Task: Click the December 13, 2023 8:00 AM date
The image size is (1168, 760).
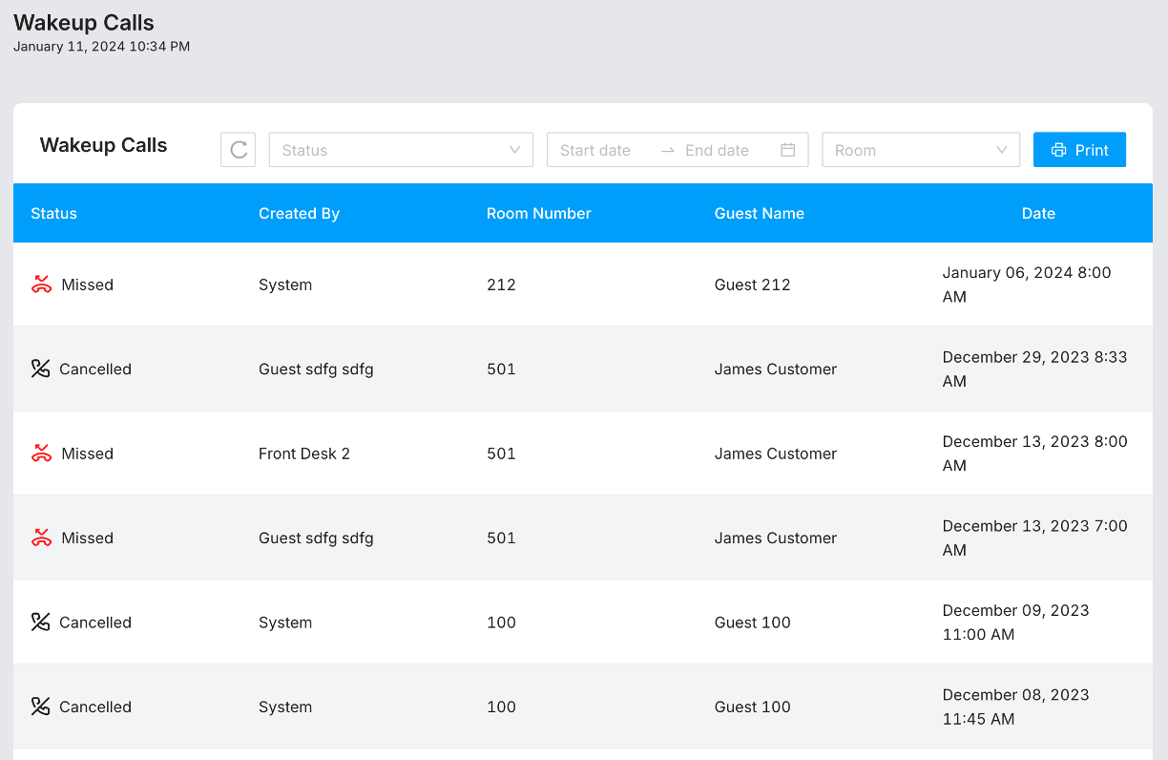Action: 1034,454
